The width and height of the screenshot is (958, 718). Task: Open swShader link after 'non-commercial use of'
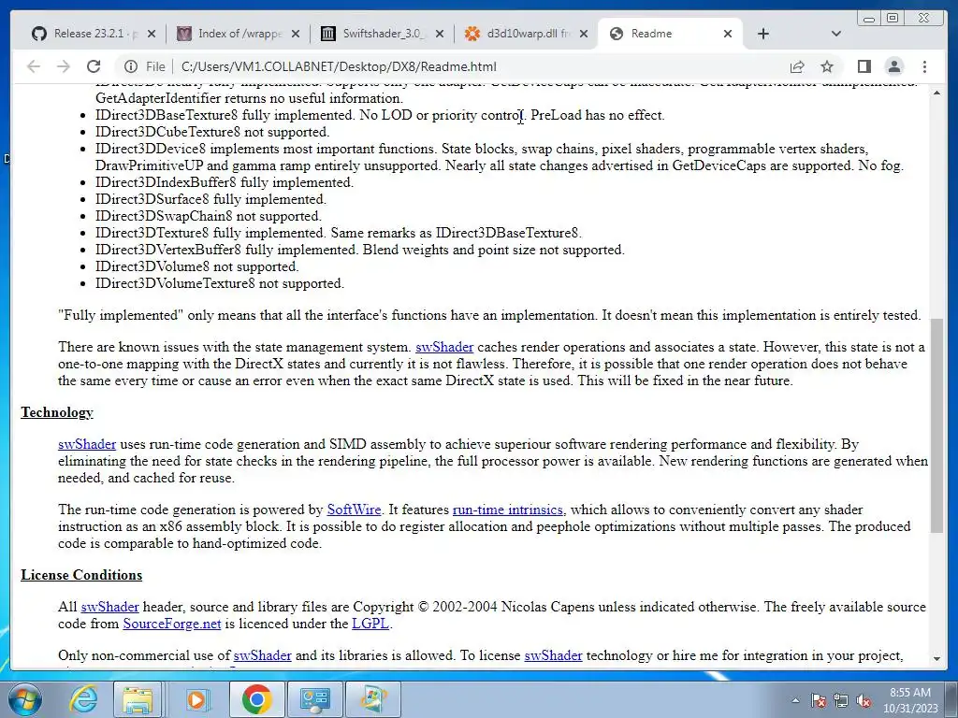click(262, 655)
